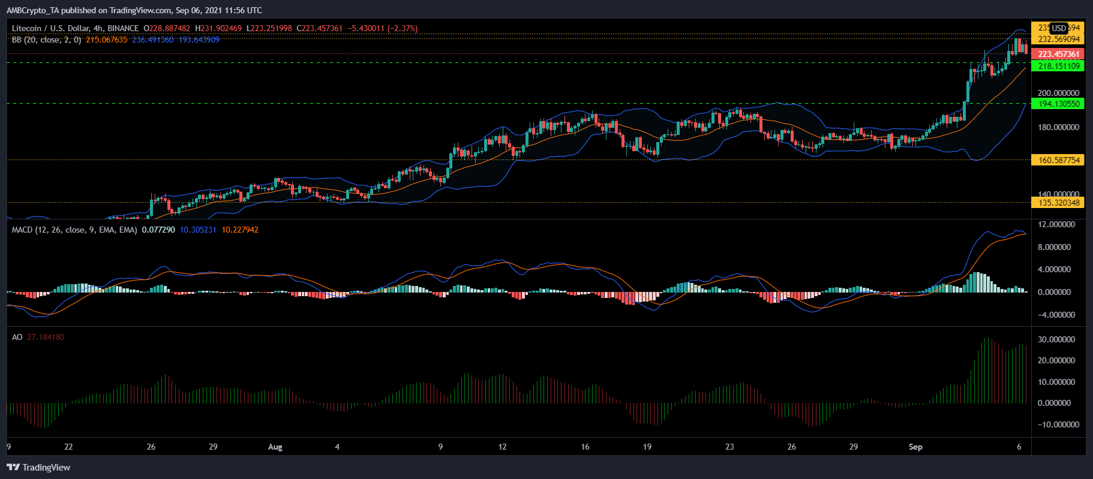This screenshot has height=479, width=1093.
Task: Click the −10.000000 AO axis tick
Action: 1058,424
